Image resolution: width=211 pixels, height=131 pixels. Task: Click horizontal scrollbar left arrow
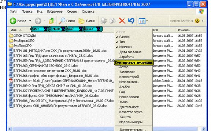[10, 129]
